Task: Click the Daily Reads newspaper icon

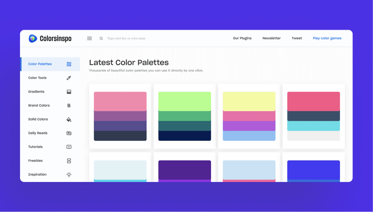Action: (69, 133)
